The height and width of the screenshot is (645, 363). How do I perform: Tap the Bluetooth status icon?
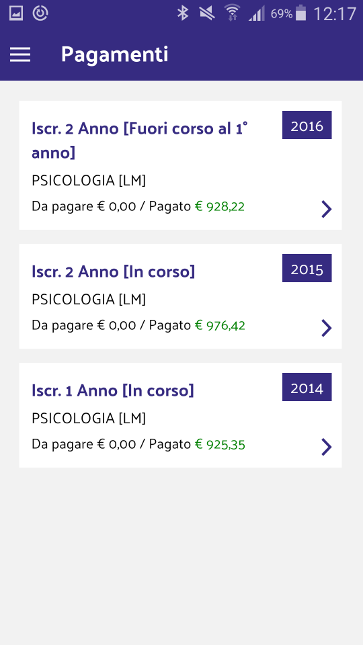(x=182, y=13)
